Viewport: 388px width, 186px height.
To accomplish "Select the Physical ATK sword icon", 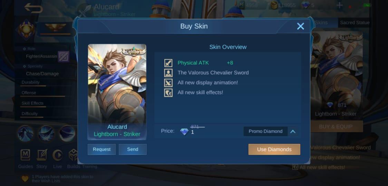I will tap(168, 63).
